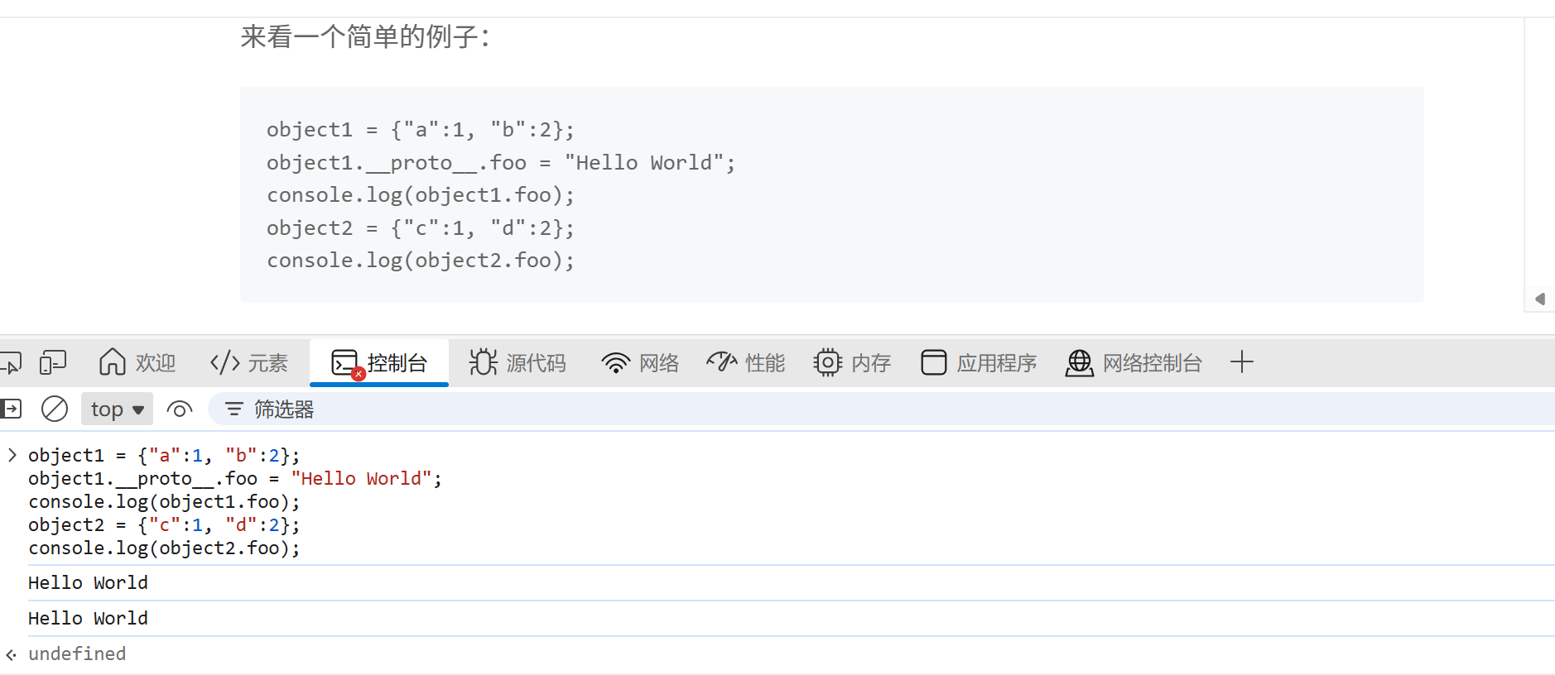The height and width of the screenshot is (675, 1555).
Task: Expand the top context dropdown
Action: coord(117,409)
